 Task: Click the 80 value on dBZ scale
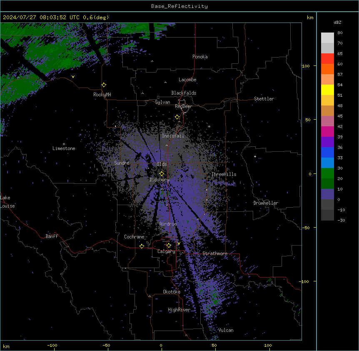[340, 33]
